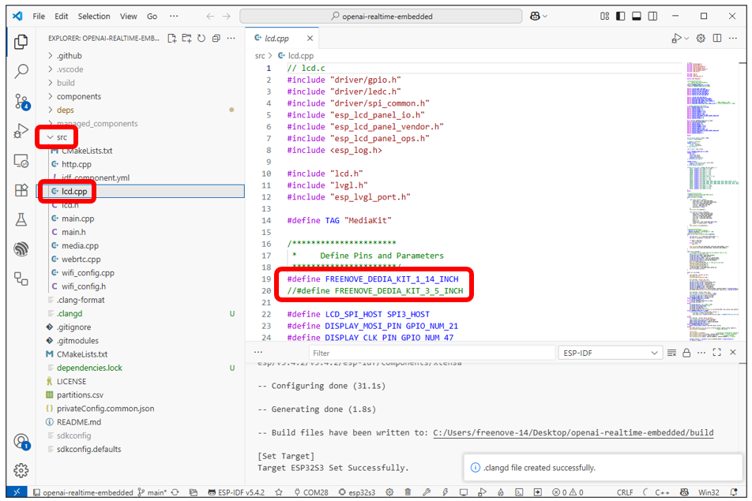Click the output Filter input field
752x501 pixels.
(431, 353)
